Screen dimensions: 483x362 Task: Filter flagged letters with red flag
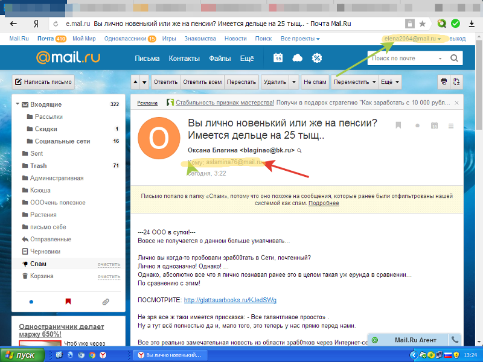click(68, 301)
